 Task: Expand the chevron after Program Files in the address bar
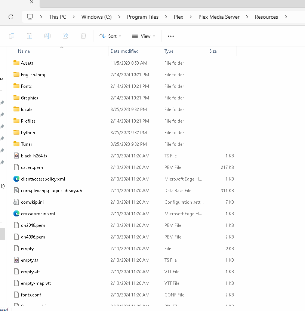tap(166, 17)
